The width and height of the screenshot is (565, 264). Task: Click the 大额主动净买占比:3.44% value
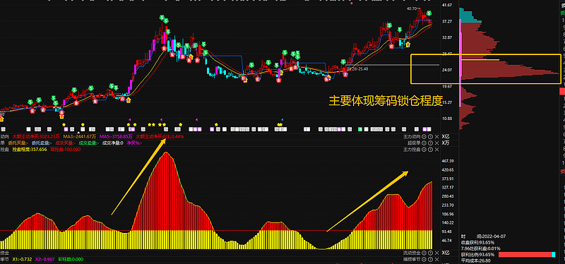click(x=160, y=137)
